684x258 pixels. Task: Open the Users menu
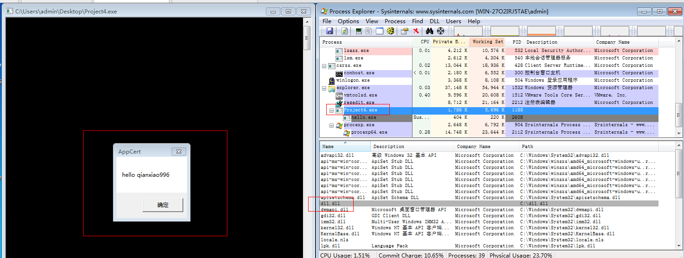tap(453, 21)
